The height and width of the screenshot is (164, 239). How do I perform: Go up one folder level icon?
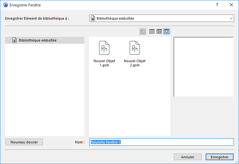(143, 31)
